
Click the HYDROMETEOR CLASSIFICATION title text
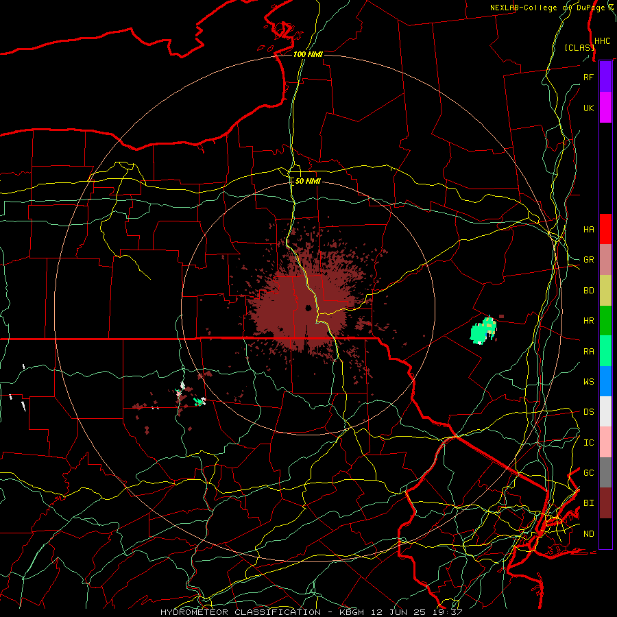pos(241,612)
